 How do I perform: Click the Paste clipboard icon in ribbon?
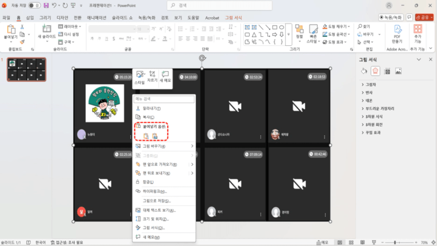11,29
